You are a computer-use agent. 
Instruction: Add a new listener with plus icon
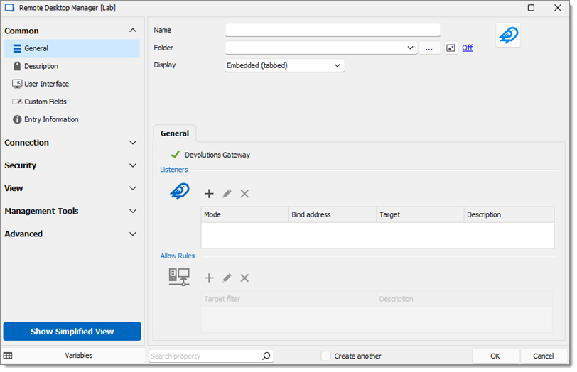209,193
